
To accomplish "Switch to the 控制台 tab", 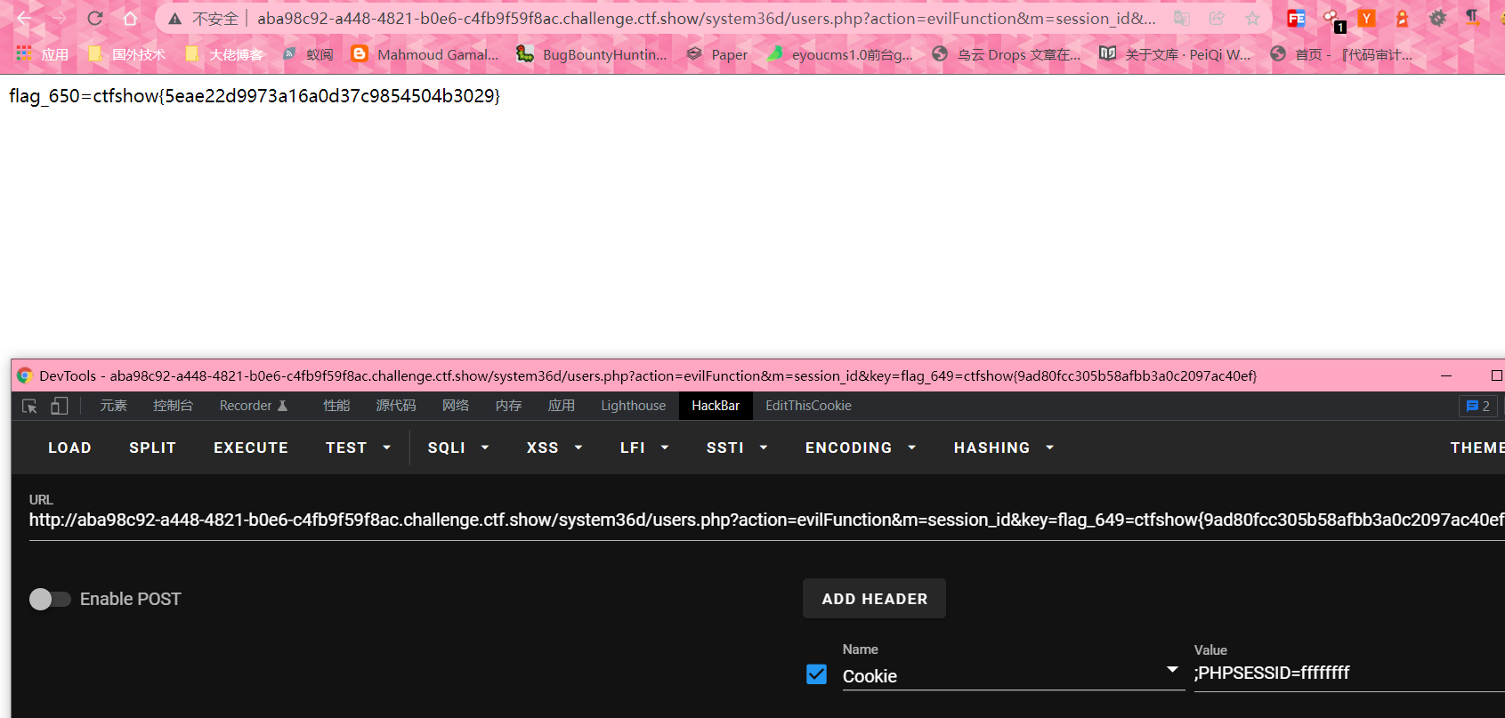I will [173, 406].
